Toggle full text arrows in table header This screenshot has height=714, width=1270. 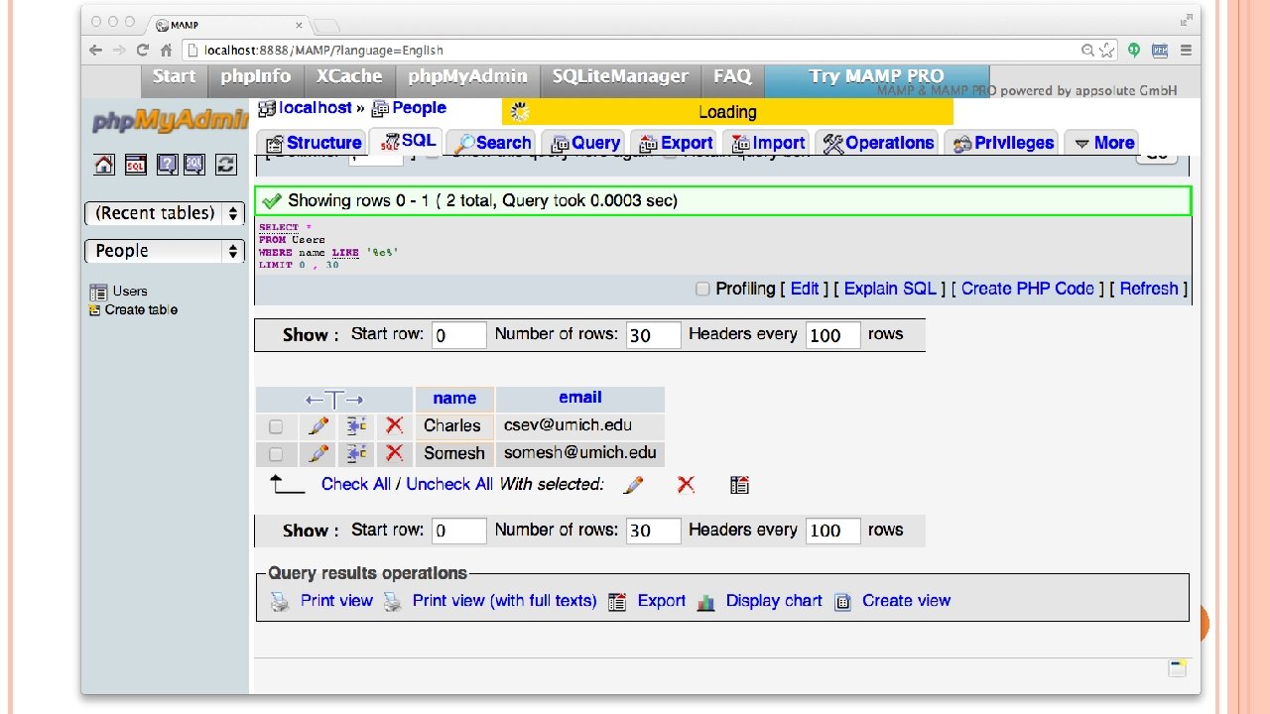tap(334, 400)
